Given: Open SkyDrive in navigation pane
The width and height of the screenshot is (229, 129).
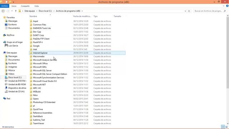Looking at the screenshot, I should tap(10, 35).
